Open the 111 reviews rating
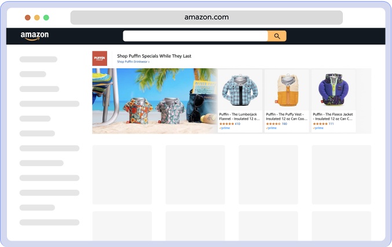 (x=323, y=124)
